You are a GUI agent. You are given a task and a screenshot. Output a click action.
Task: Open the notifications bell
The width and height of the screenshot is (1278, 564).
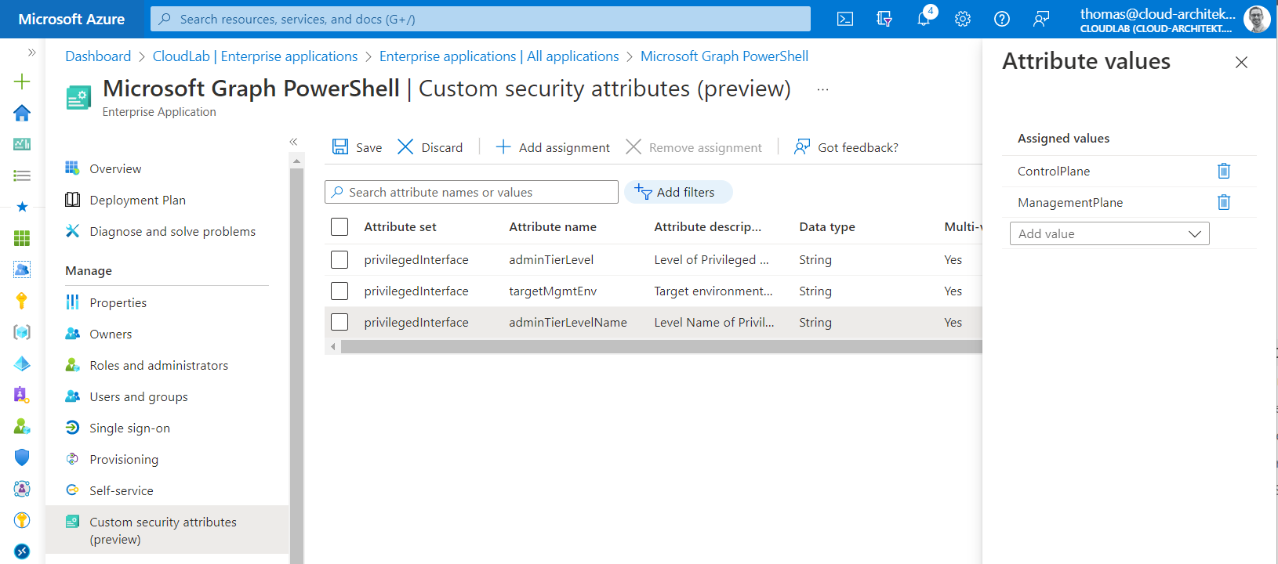coord(924,19)
